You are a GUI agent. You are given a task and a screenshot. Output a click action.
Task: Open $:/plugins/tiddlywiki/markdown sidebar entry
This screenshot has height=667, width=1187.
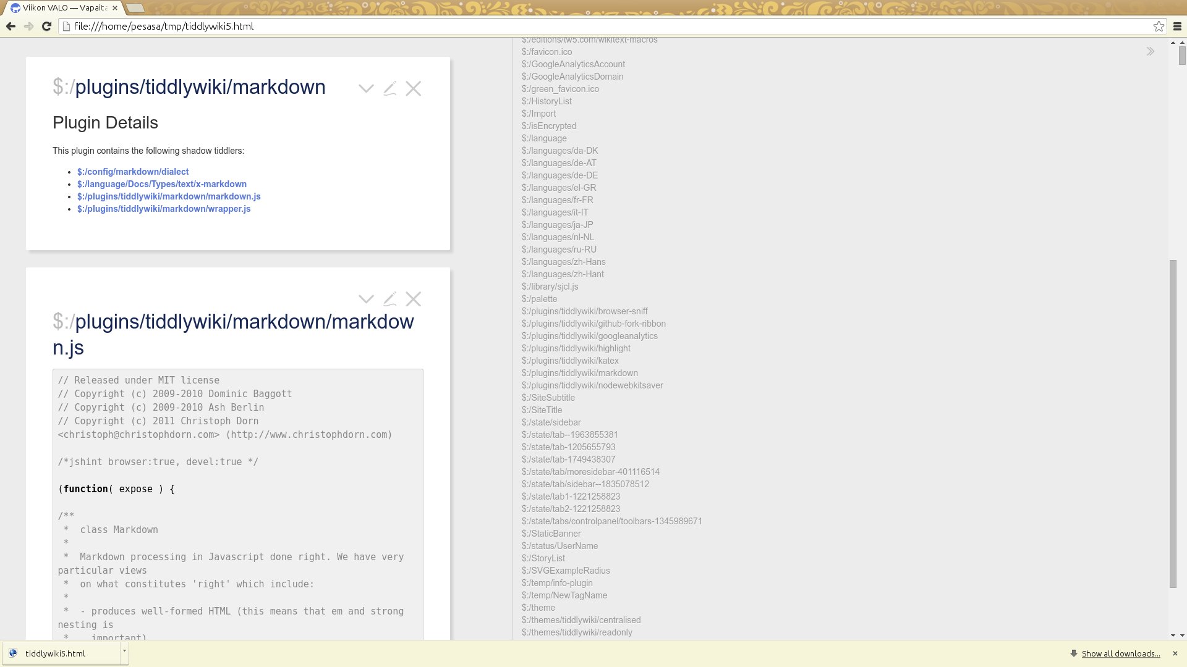[x=579, y=373]
